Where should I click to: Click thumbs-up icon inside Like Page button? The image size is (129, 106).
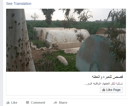coord(104,90)
